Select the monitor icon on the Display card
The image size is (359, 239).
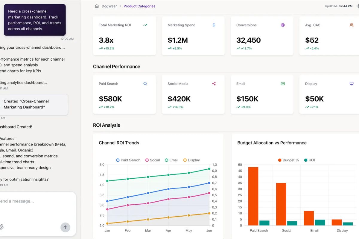pos(351,84)
